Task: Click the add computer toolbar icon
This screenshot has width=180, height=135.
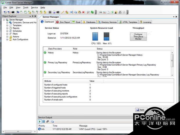Action: click(18, 12)
